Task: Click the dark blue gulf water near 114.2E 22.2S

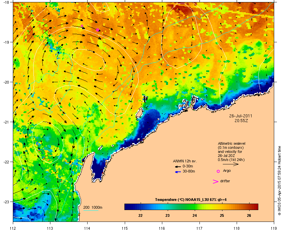Action: 98,168
